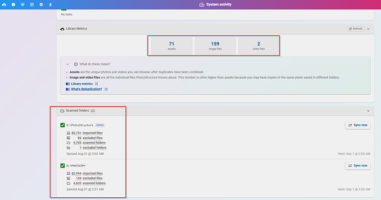Sync now the D:\PHOTOCOPY folder
Image resolution: width=381 pixels, height=200 pixels.
358,166
